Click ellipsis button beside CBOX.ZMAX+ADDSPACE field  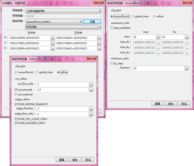(x=99, y=48)
